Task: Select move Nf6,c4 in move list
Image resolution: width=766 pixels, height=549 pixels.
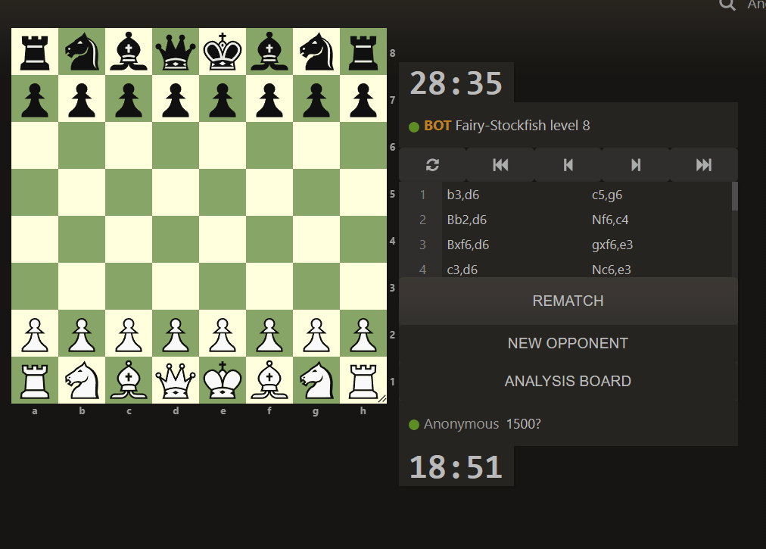Action: tap(610, 220)
